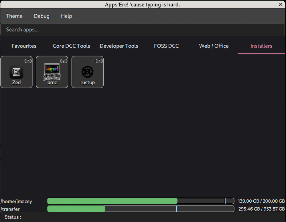Open the Help menu

point(66,16)
